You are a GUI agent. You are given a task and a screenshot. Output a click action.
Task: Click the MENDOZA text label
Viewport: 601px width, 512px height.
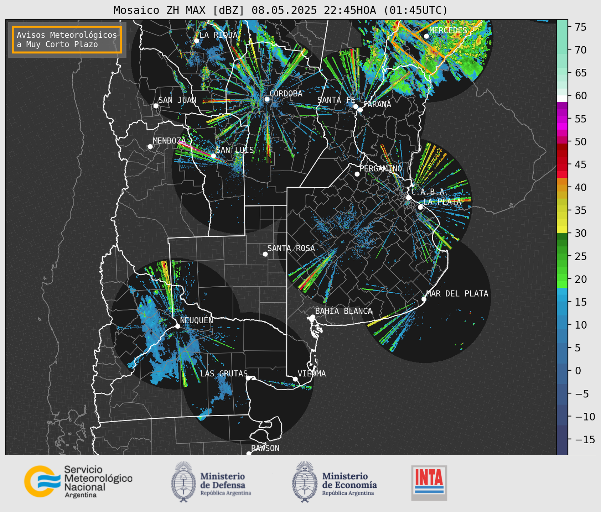click(x=169, y=141)
